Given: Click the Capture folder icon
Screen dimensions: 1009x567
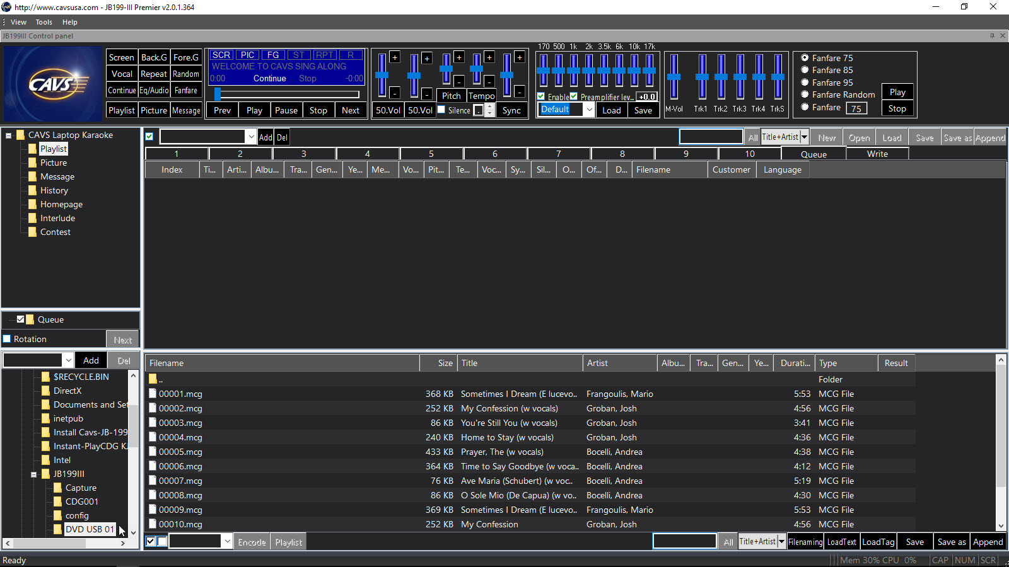Looking at the screenshot, I should click(58, 488).
